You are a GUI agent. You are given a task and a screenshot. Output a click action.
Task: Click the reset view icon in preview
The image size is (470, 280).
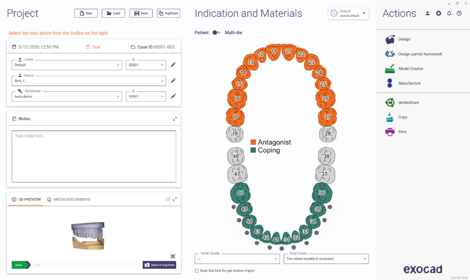[173, 257]
